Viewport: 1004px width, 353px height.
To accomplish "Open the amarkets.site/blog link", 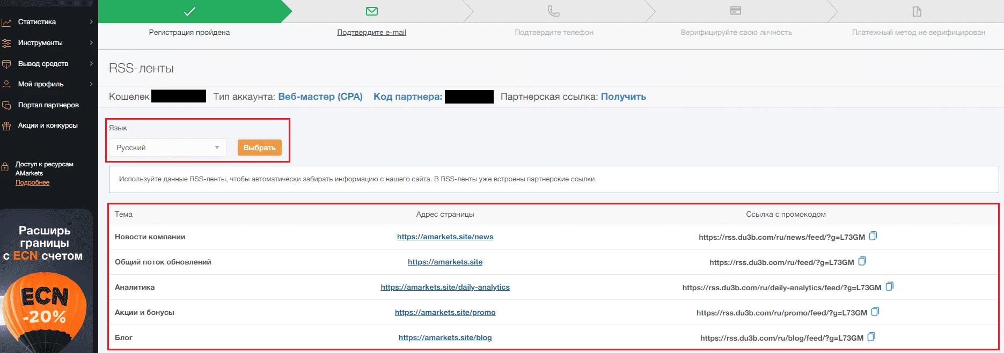I will [445, 337].
